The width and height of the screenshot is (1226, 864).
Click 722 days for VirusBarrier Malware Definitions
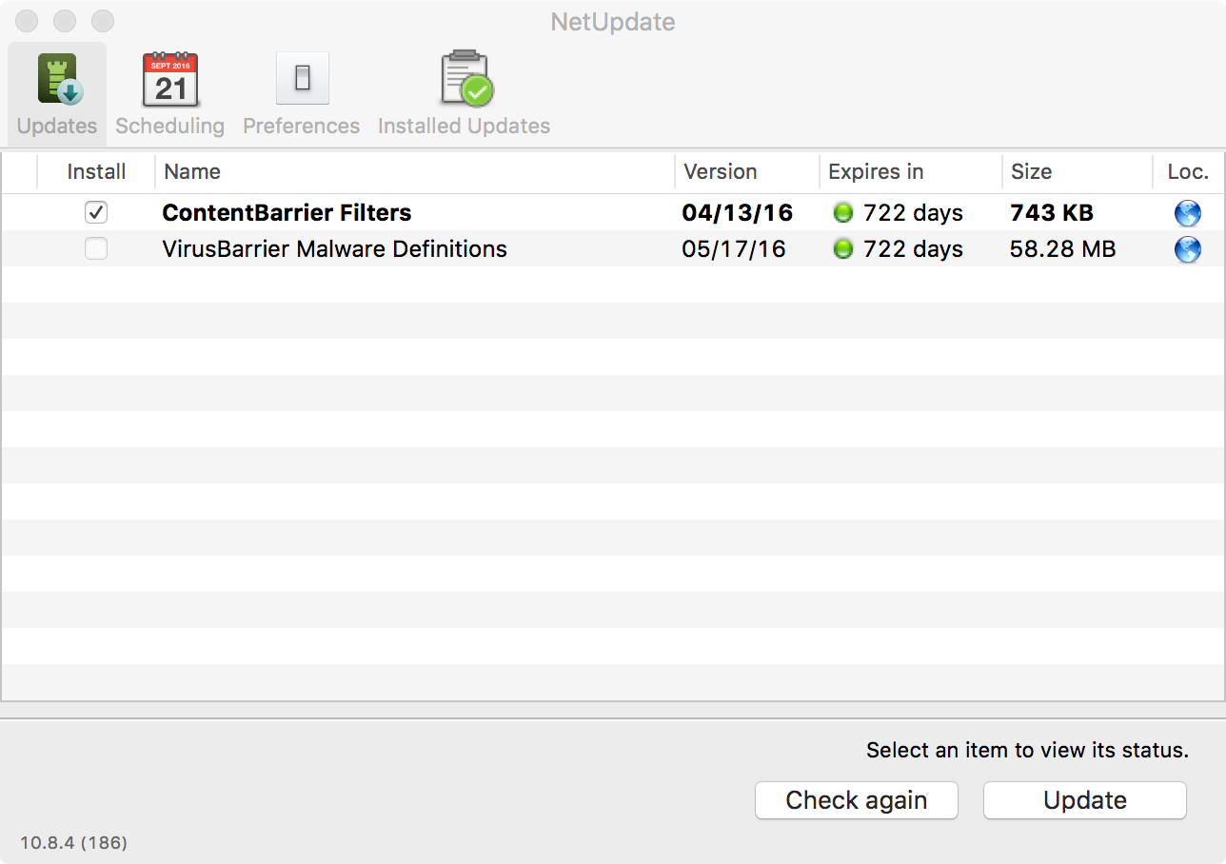(x=913, y=249)
